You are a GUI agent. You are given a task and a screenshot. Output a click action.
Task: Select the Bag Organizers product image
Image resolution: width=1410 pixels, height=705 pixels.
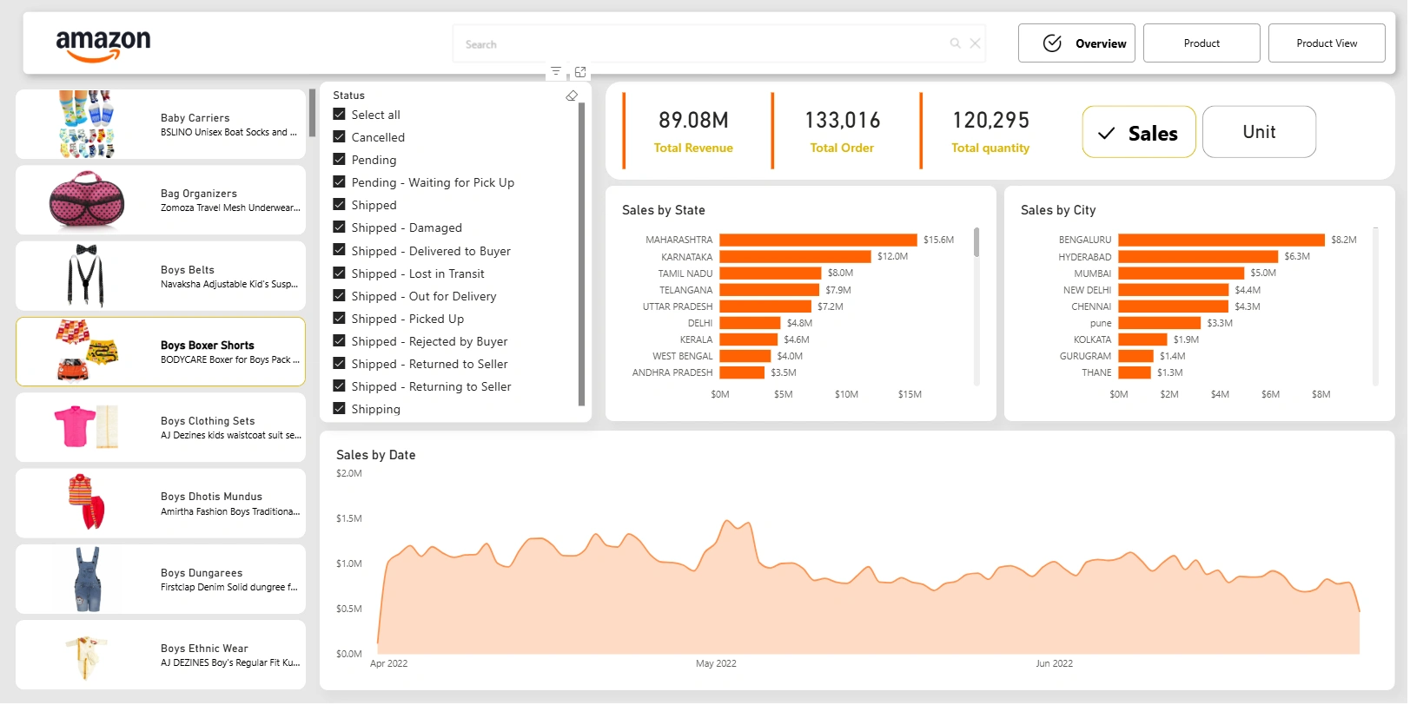click(x=86, y=200)
